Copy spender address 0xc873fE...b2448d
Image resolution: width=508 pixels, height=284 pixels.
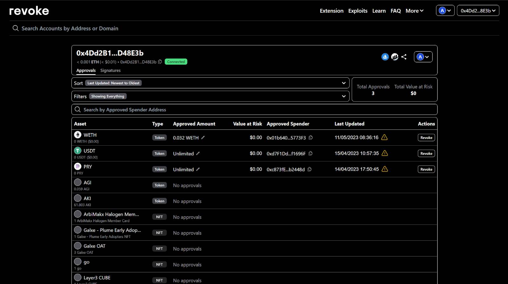[310, 169]
